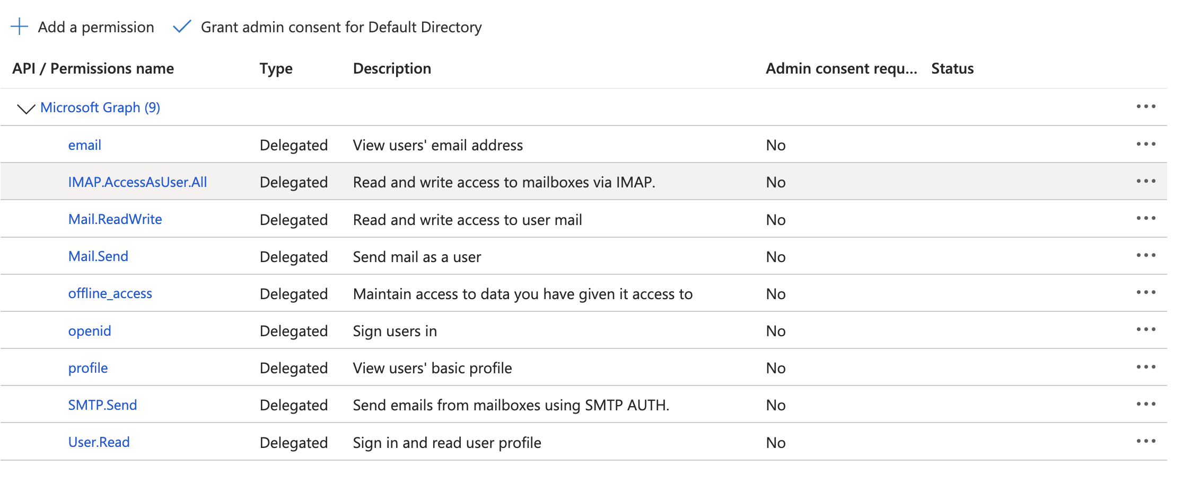Open the Mail.Send permission details
This screenshot has width=1192, height=485.
(98, 256)
